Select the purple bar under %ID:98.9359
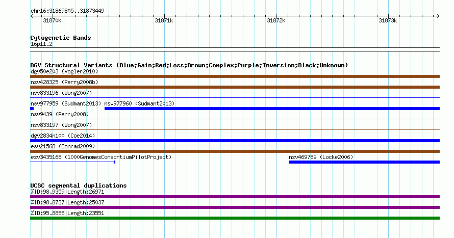Image resolution: width=454 pixels, height=238 pixels. [x=235, y=197]
